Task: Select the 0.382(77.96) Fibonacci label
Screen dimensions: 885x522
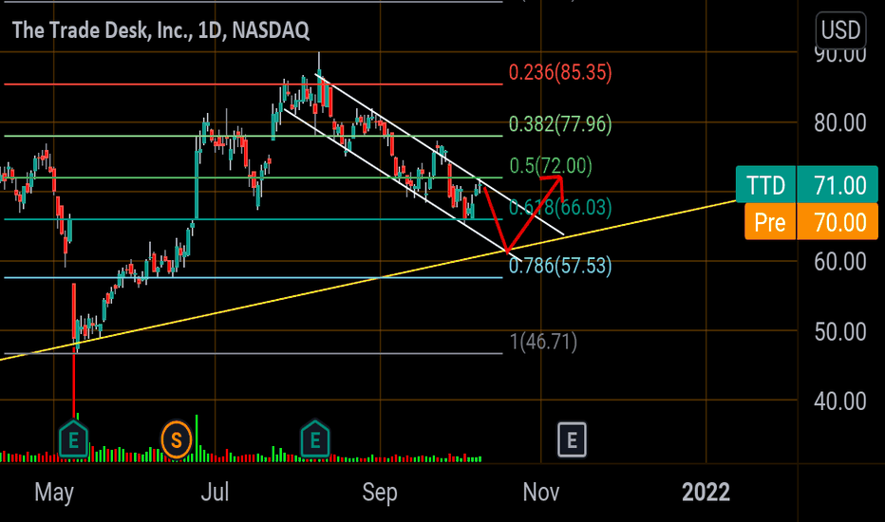Action: (x=560, y=123)
